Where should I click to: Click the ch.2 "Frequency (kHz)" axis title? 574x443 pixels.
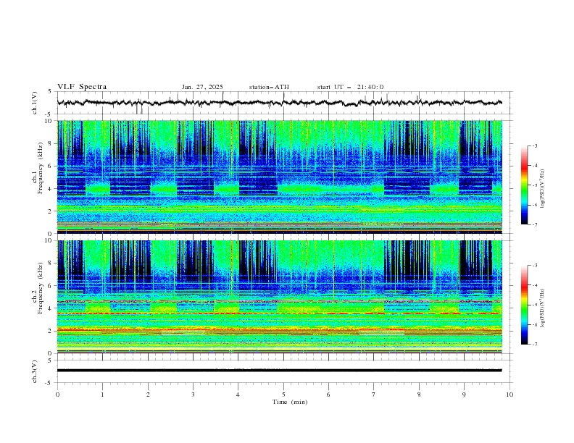tap(41, 287)
